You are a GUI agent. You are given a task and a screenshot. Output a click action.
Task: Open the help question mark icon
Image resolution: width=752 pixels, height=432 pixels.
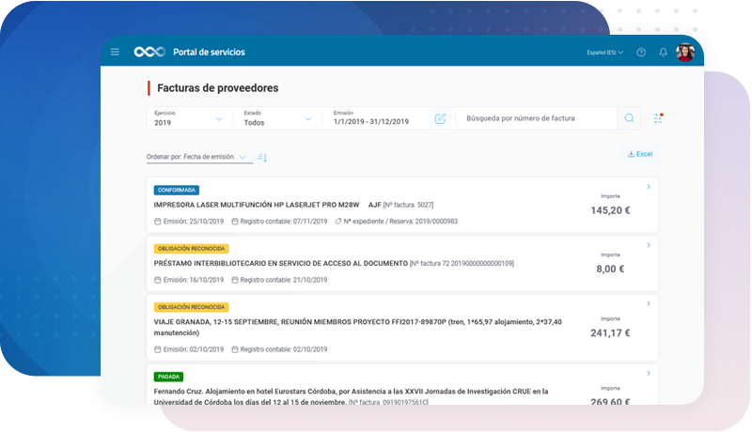click(x=641, y=53)
